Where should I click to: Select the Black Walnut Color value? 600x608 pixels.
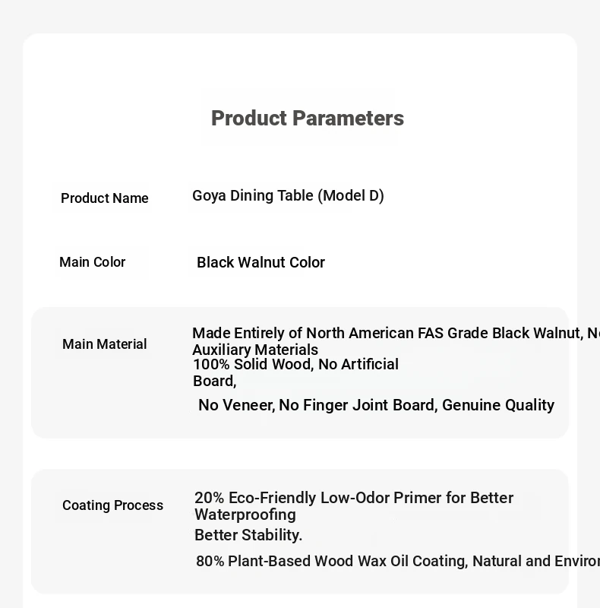(x=261, y=263)
